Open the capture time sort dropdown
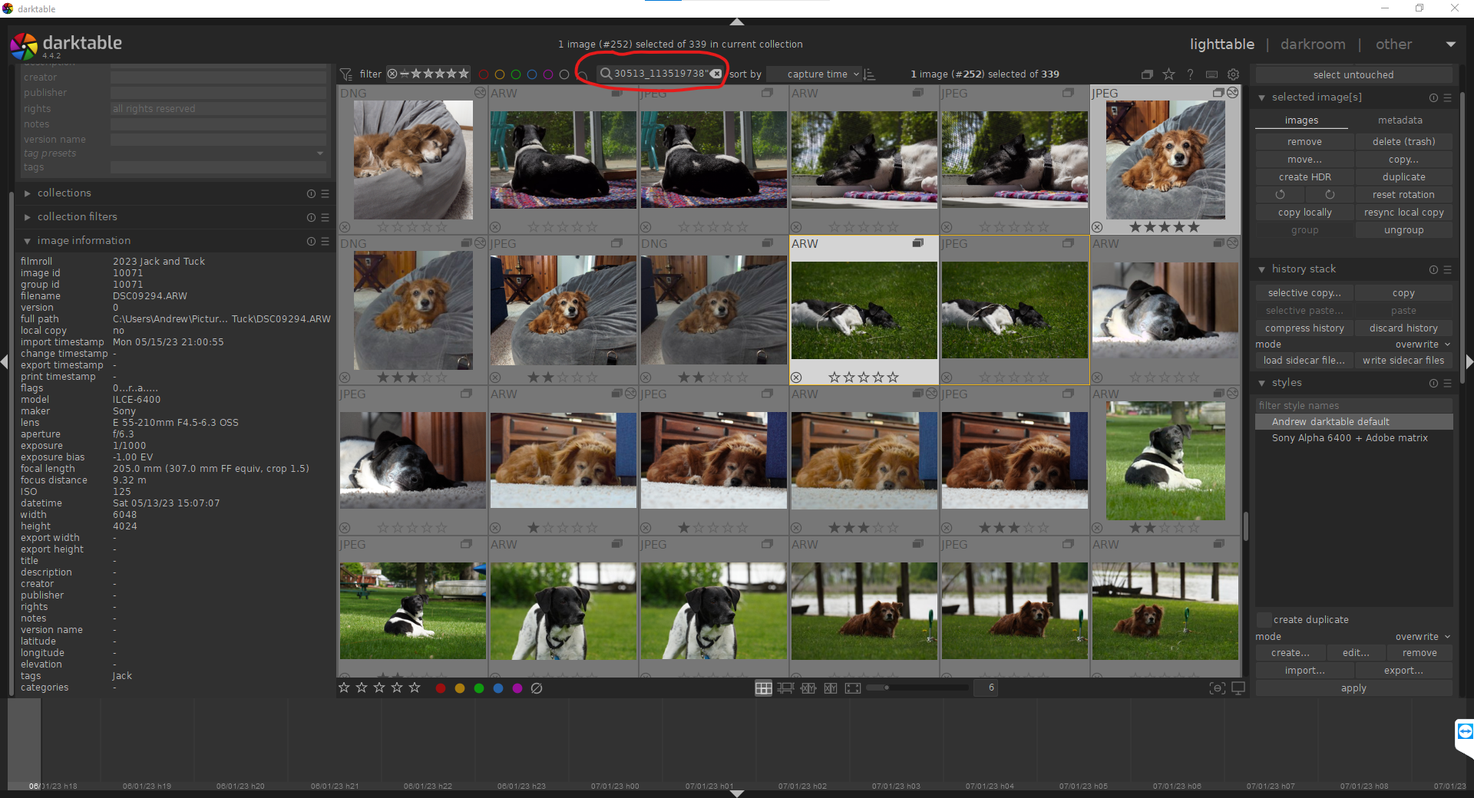 pos(822,74)
